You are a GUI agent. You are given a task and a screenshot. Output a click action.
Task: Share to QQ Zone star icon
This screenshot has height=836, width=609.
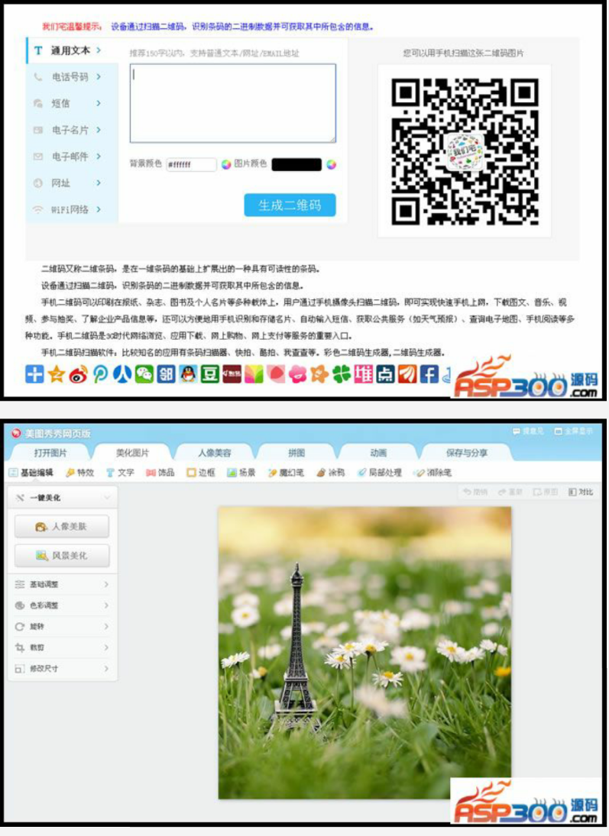click(57, 374)
